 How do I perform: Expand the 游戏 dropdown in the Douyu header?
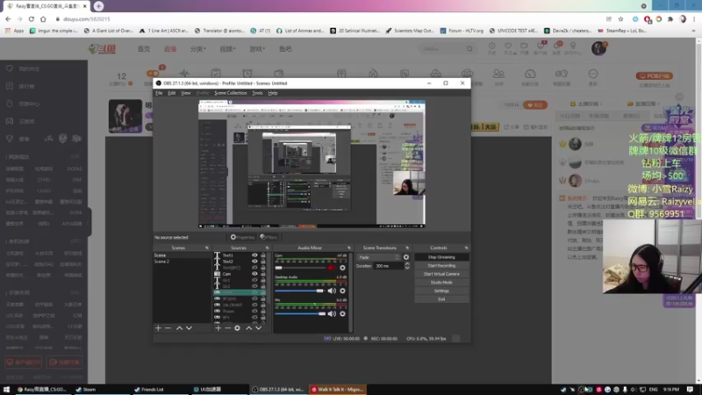[257, 49]
